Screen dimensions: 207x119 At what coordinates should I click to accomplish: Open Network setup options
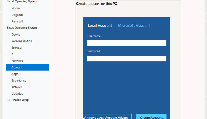pyautogui.click(x=17, y=61)
